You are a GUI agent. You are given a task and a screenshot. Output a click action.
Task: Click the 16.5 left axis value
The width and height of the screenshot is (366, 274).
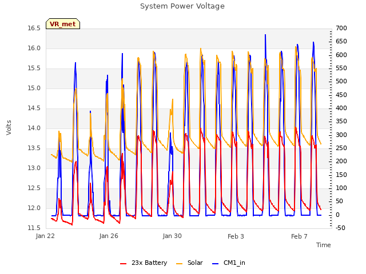coord(34,29)
